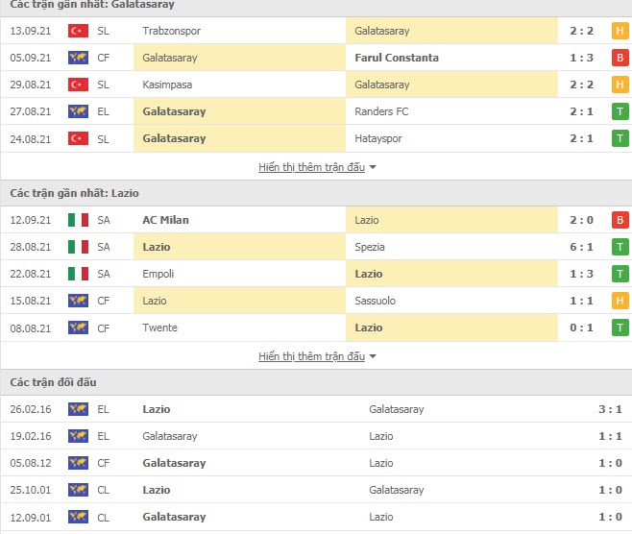Click the 3:1 score of Lazio-Galatasaray 2016
The image size is (632, 534).
[610, 409]
